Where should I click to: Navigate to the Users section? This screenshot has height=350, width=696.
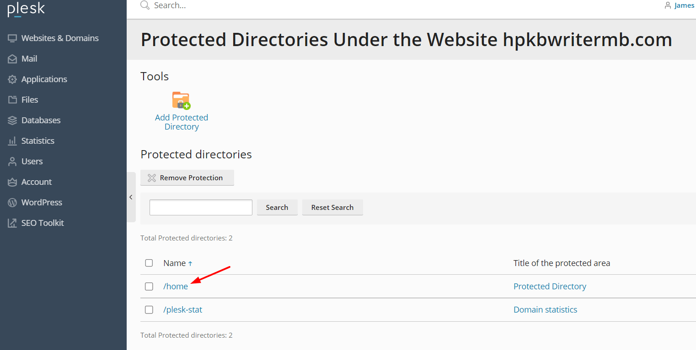pos(12,161)
